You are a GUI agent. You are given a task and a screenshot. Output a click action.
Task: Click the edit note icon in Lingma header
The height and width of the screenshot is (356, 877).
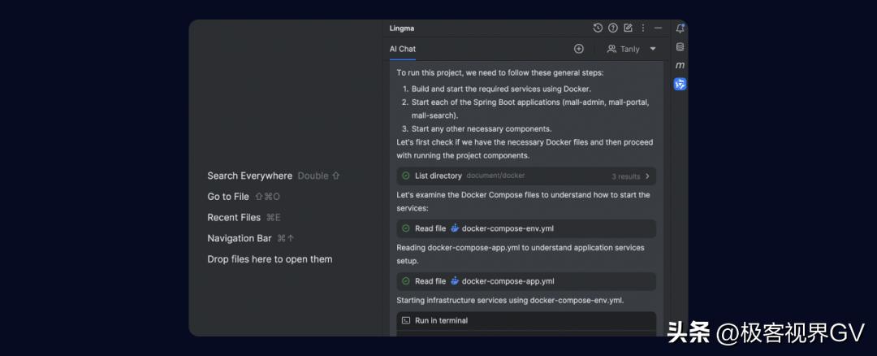pyautogui.click(x=628, y=28)
